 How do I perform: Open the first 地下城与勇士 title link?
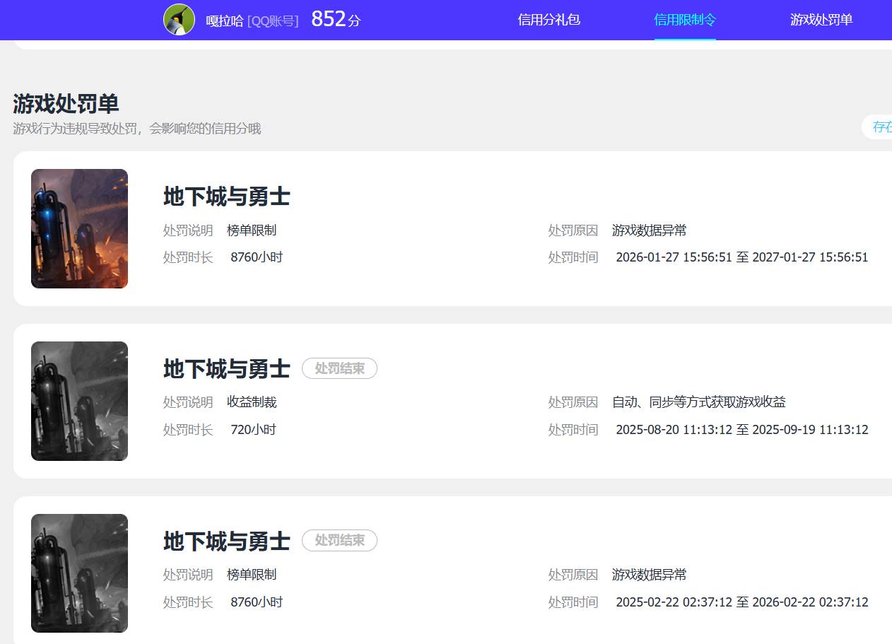click(x=226, y=197)
